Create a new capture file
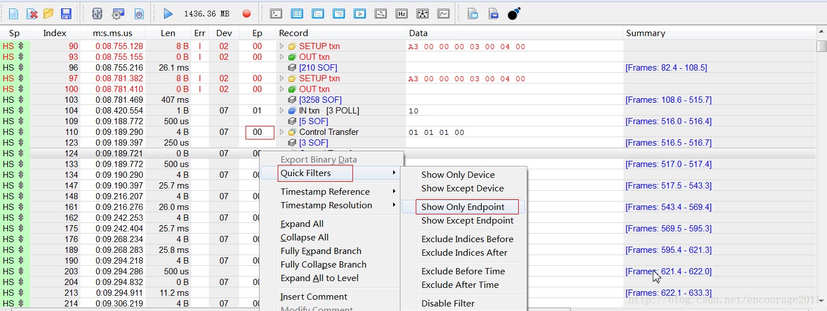 pos(13,14)
